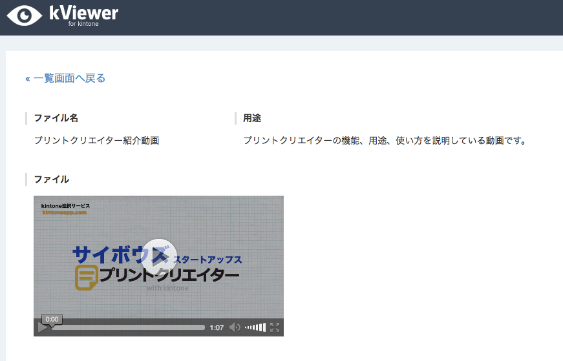
Task: Click the kViewer eye logo
Action: [x=25, y=15]
